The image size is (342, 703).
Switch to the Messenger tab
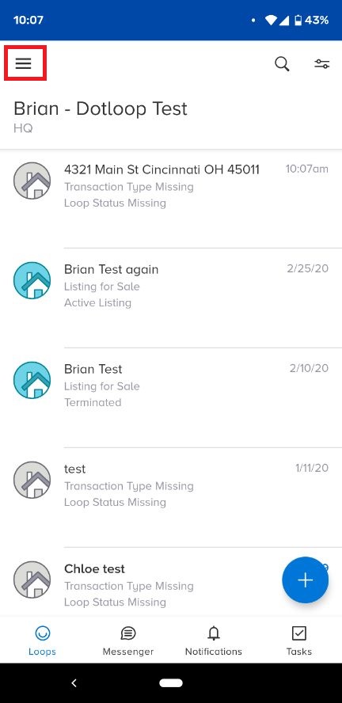point(128,641)
